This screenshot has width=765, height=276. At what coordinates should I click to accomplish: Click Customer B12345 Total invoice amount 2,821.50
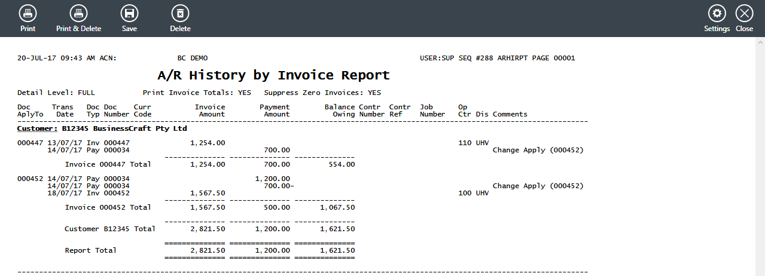point(208,229)
